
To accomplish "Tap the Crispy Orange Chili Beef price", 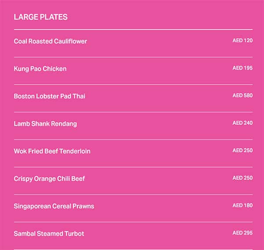I will coord(242,178).
